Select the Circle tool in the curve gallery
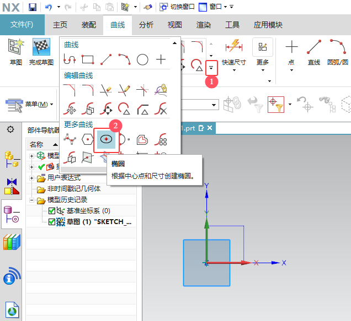This screenshot has width=351, height=321. 142,59
